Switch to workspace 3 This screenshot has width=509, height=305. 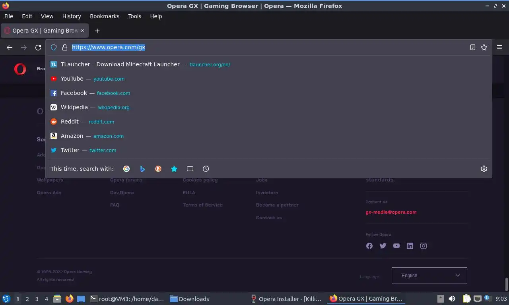pos(37,299)
